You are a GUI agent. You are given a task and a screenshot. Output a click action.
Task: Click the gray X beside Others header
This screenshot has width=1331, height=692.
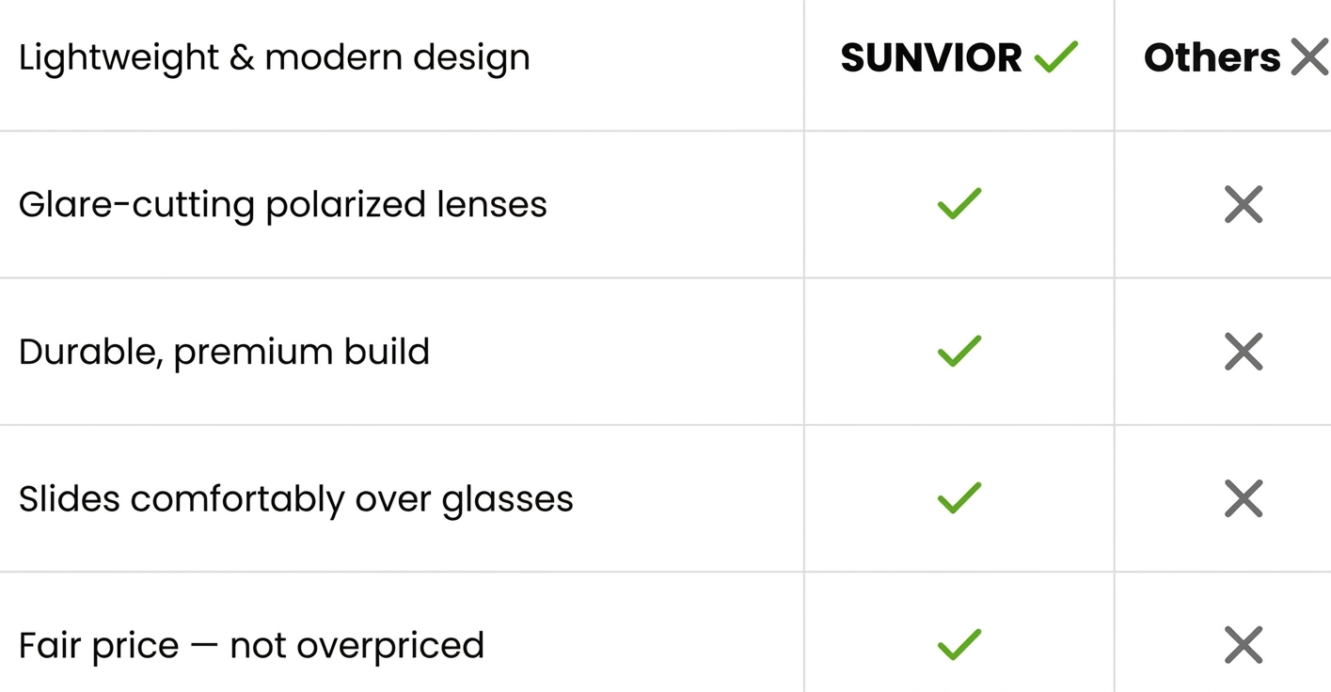1309,57
